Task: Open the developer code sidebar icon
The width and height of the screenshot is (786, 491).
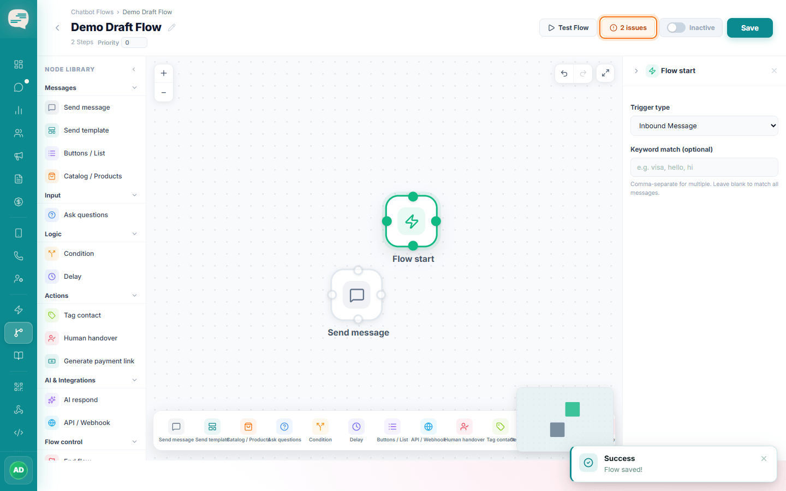Action: (x=19, y=433)
